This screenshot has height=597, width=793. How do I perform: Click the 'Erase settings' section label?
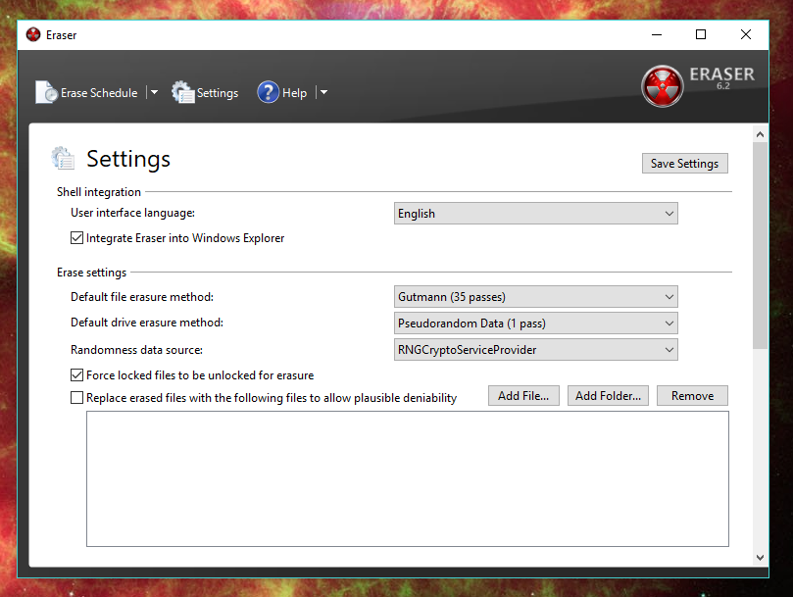tap(91, 273)
